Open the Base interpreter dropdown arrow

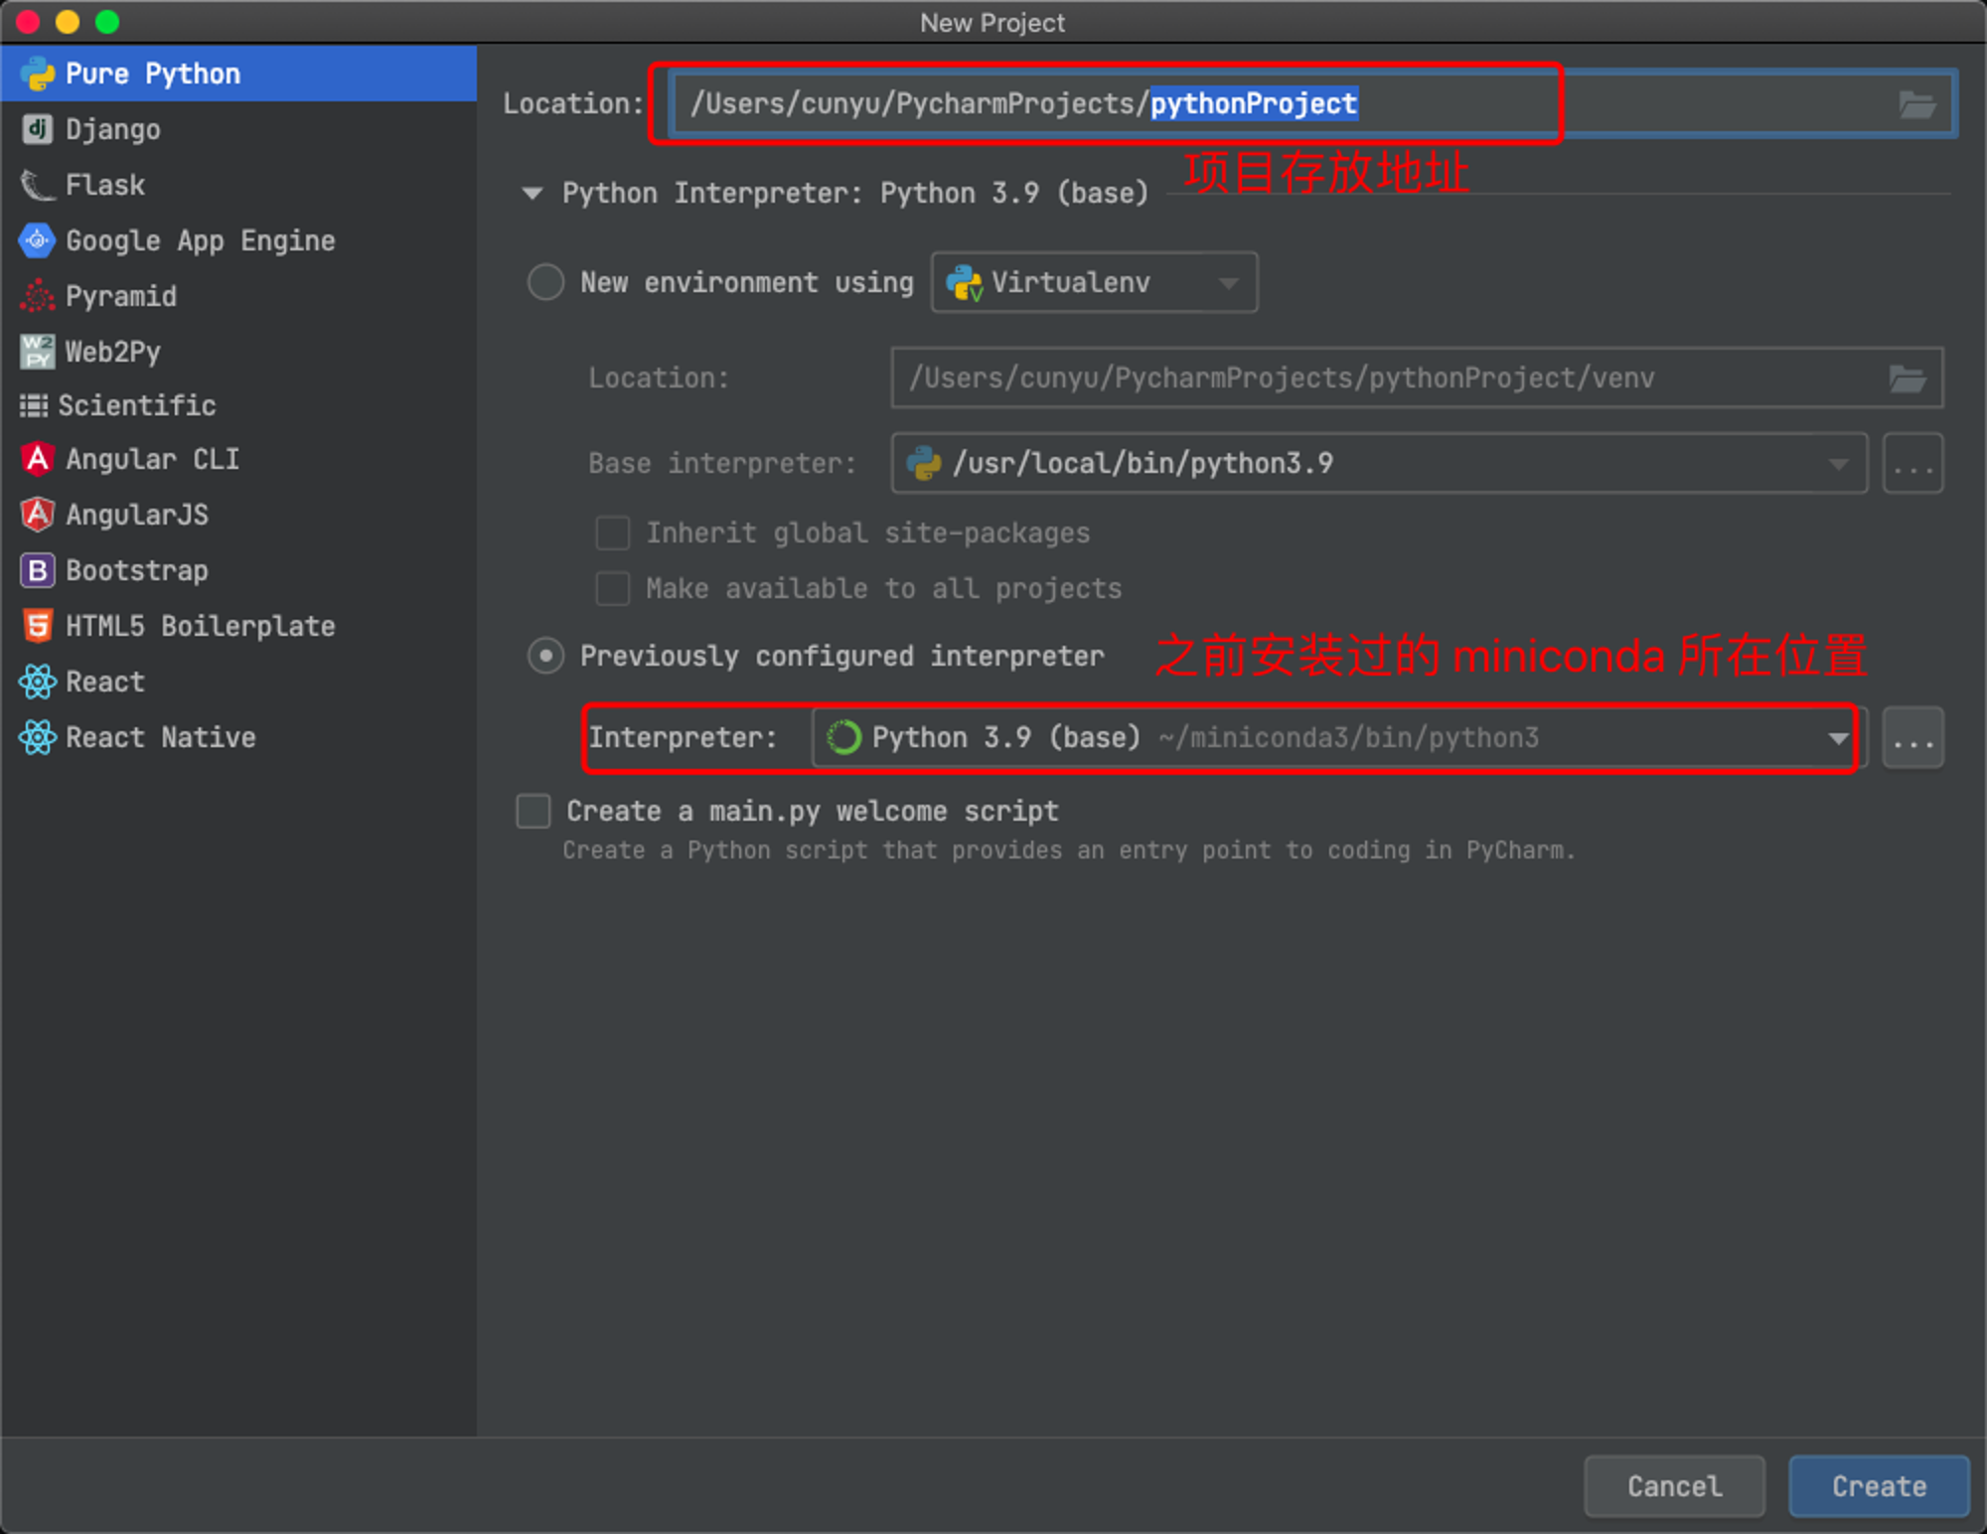(x=1838, y=464)
